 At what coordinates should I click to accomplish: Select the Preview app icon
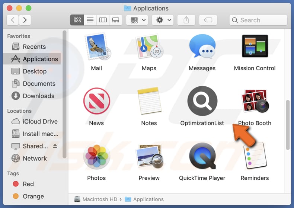(149, 156)
